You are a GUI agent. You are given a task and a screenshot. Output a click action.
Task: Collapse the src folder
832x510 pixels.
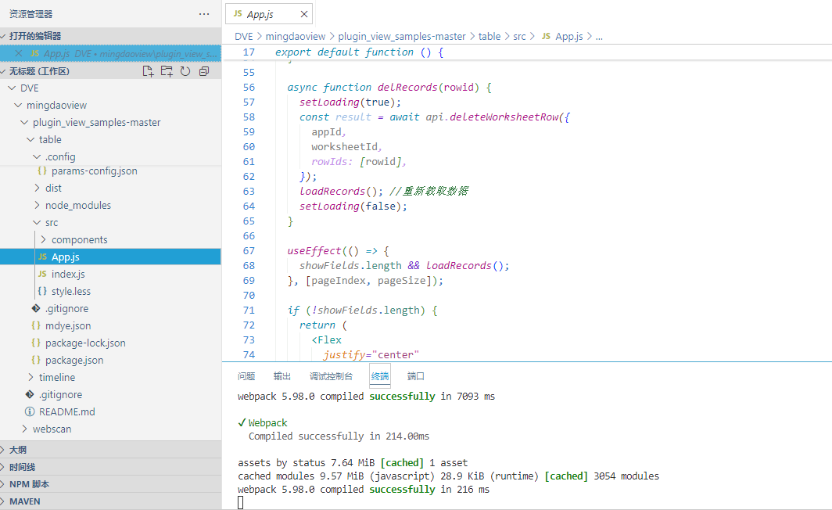coord(52,222)
